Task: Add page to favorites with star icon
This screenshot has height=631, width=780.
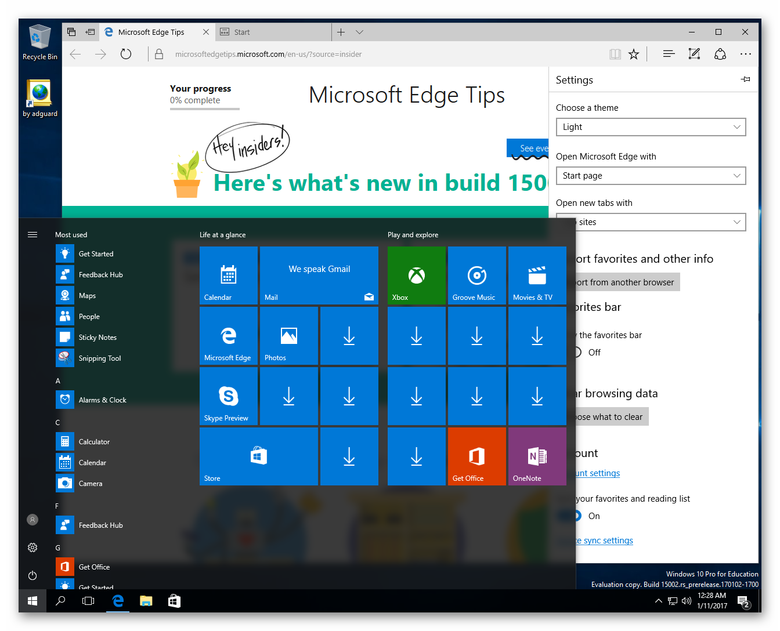Action: pyautogui.click(x=634, y=55)
